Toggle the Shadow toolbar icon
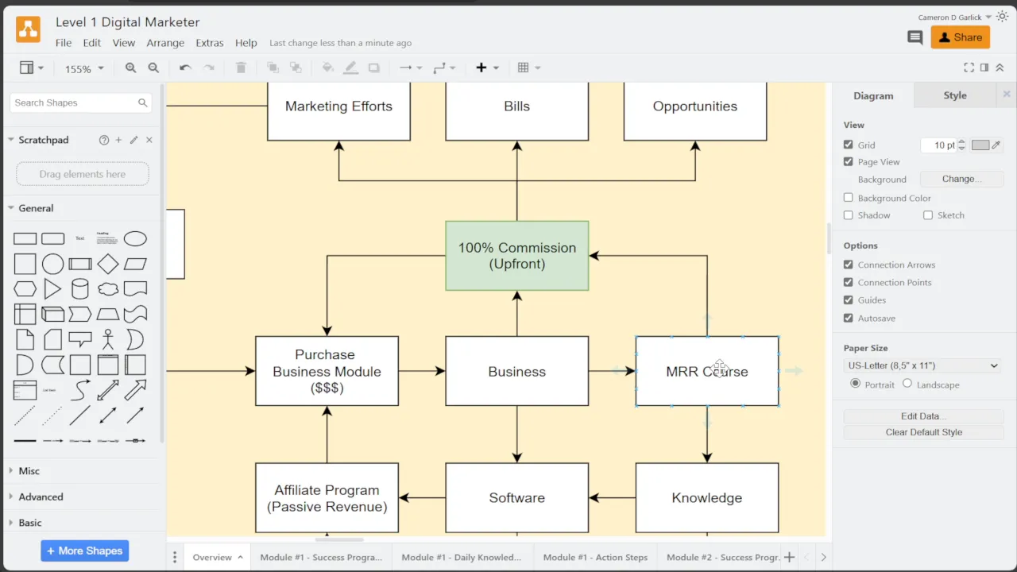This screenshot has width=1017, height=572. [x=373, y=68]
